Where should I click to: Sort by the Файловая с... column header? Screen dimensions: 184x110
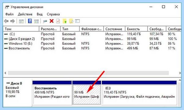[x=92, y=29]
